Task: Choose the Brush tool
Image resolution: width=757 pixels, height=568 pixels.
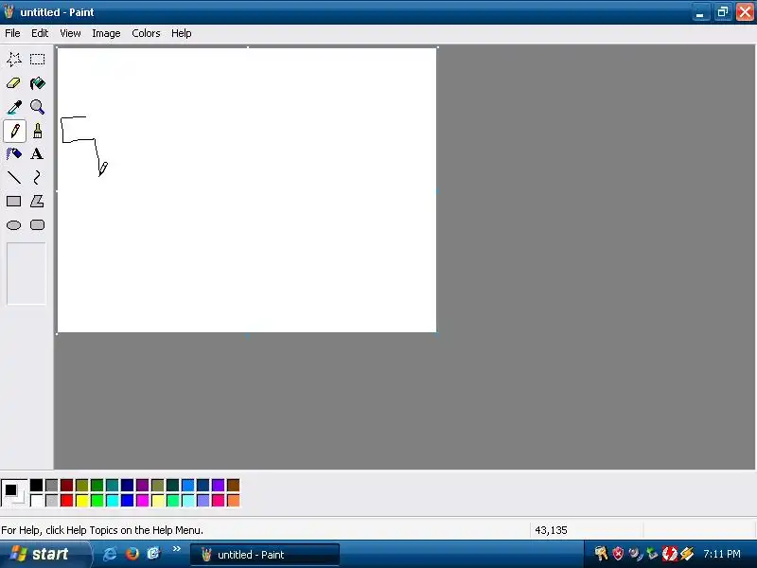Action: [x=37, y=131]
